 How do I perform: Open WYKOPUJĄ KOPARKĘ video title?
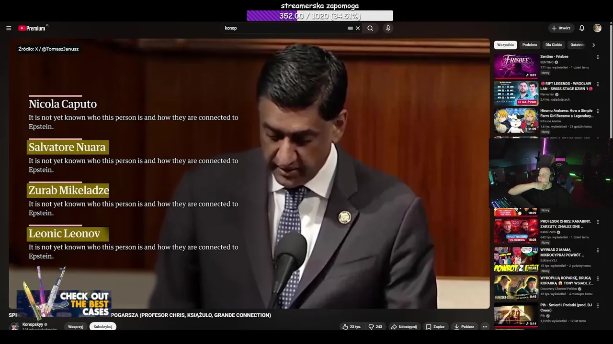point(567,280)
